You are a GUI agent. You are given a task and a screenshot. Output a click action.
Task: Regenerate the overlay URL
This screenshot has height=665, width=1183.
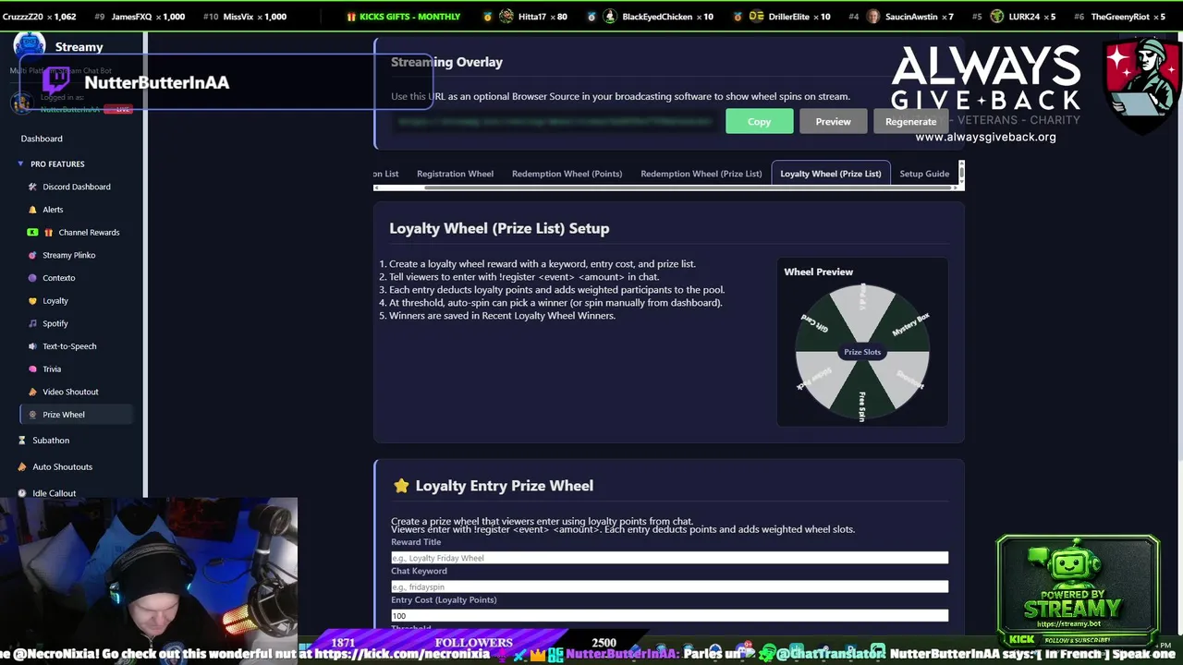pos(910,121)
